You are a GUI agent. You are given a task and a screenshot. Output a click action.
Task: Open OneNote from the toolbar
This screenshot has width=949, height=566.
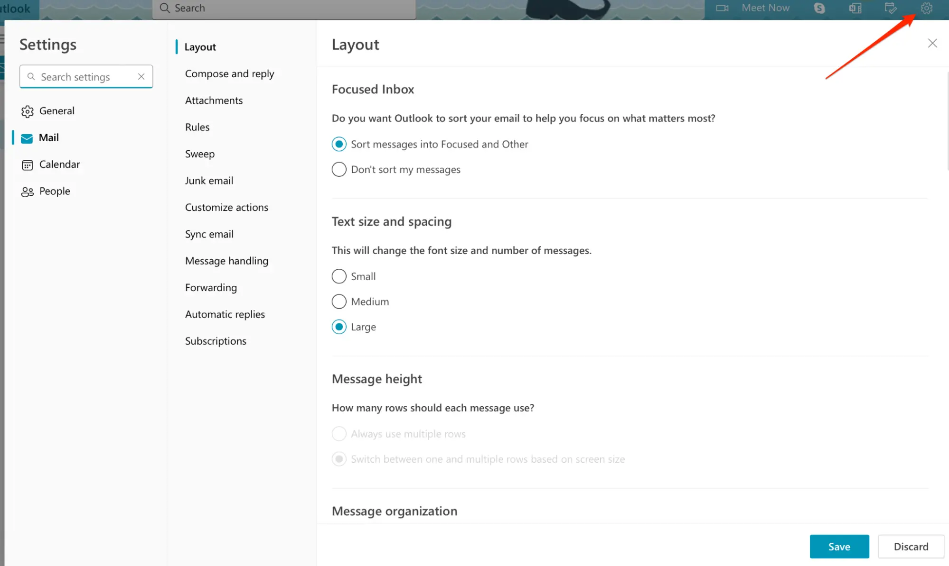855,8
